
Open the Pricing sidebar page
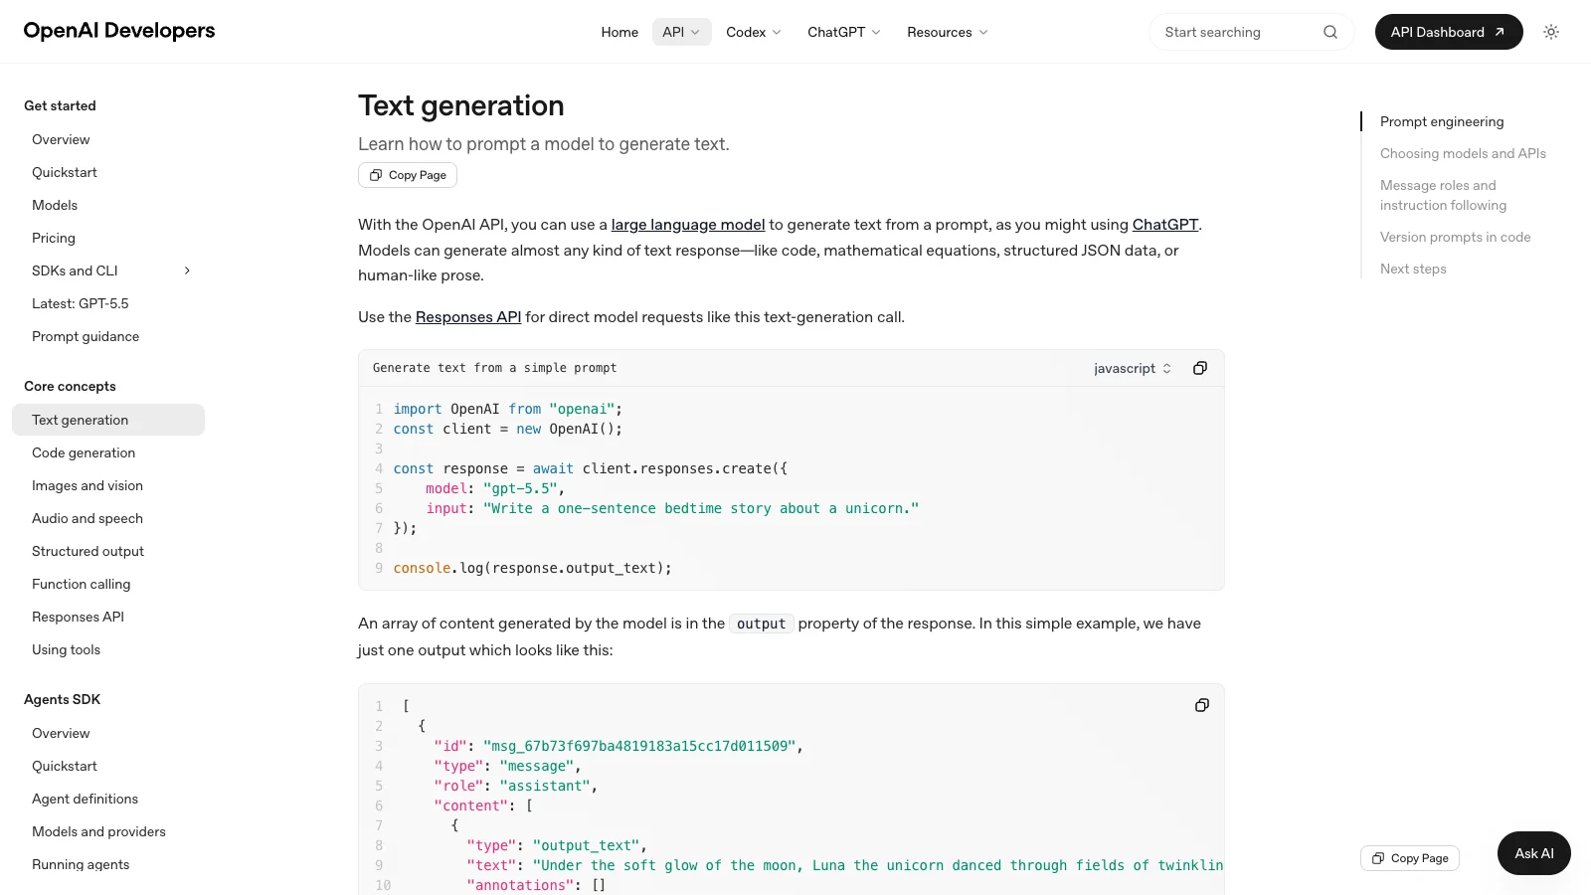tap(54, 238)
